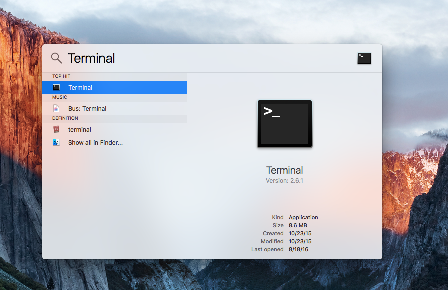Click the small Terminal icon in Top Hit row

click(56, 87)
